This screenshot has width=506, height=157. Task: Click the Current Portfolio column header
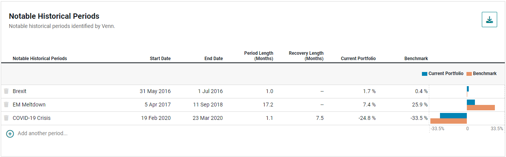coord(358,59)
